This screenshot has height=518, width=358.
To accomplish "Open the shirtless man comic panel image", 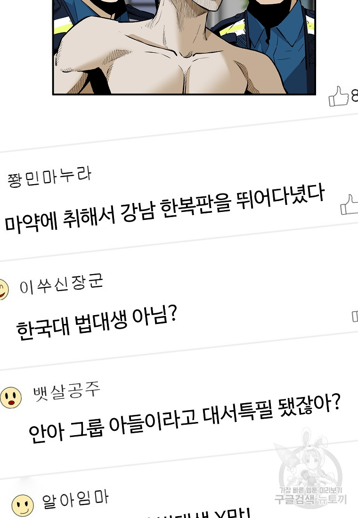I will click(x=184, y=47).
